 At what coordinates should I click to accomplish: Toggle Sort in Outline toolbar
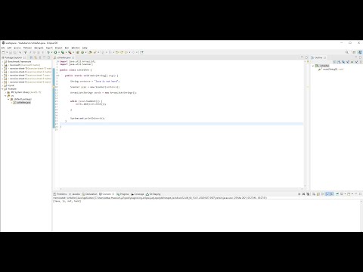pos(339,62)
